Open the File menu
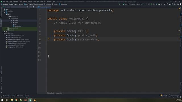The image size is (182, 102). (4, 1)
